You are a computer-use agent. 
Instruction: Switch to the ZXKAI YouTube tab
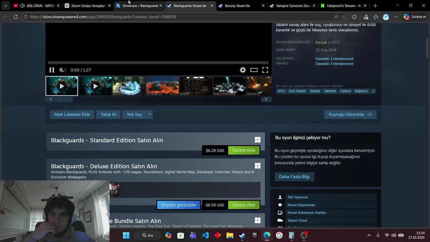pyautogui.click(x=37, y=6)
